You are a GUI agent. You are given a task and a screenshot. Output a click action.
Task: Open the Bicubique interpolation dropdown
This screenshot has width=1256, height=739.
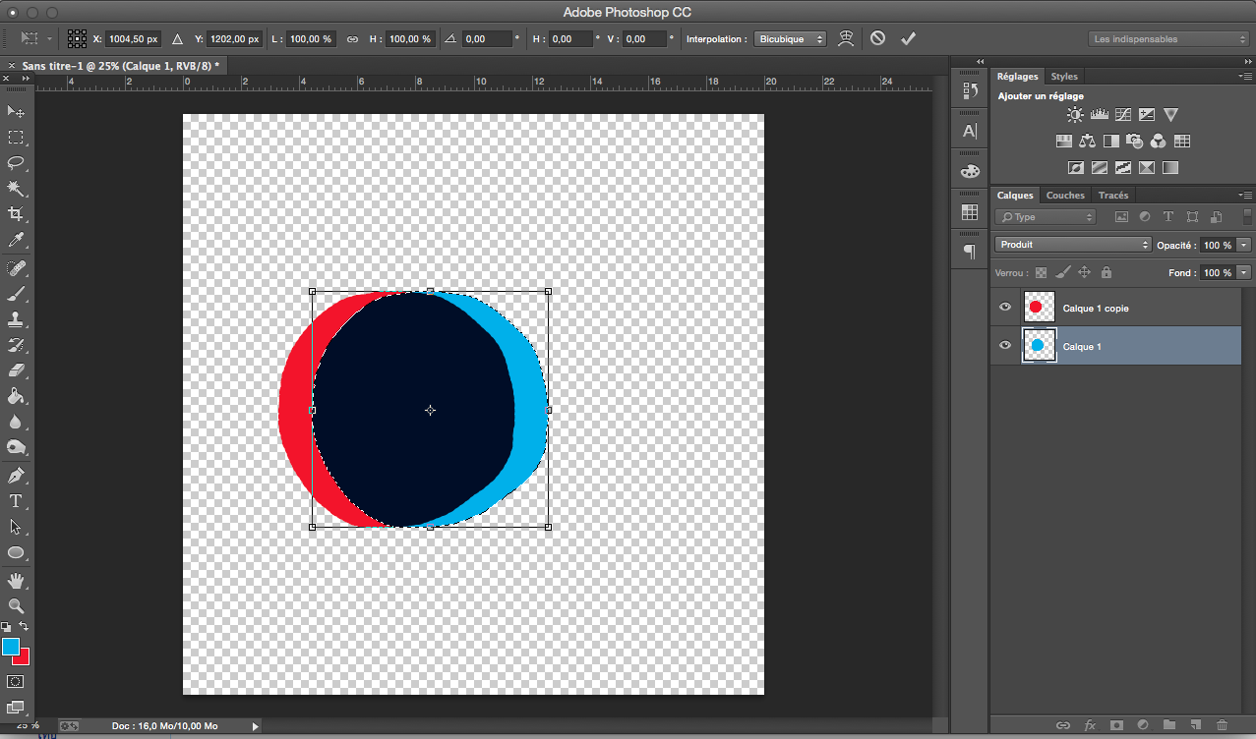[791, 39]
